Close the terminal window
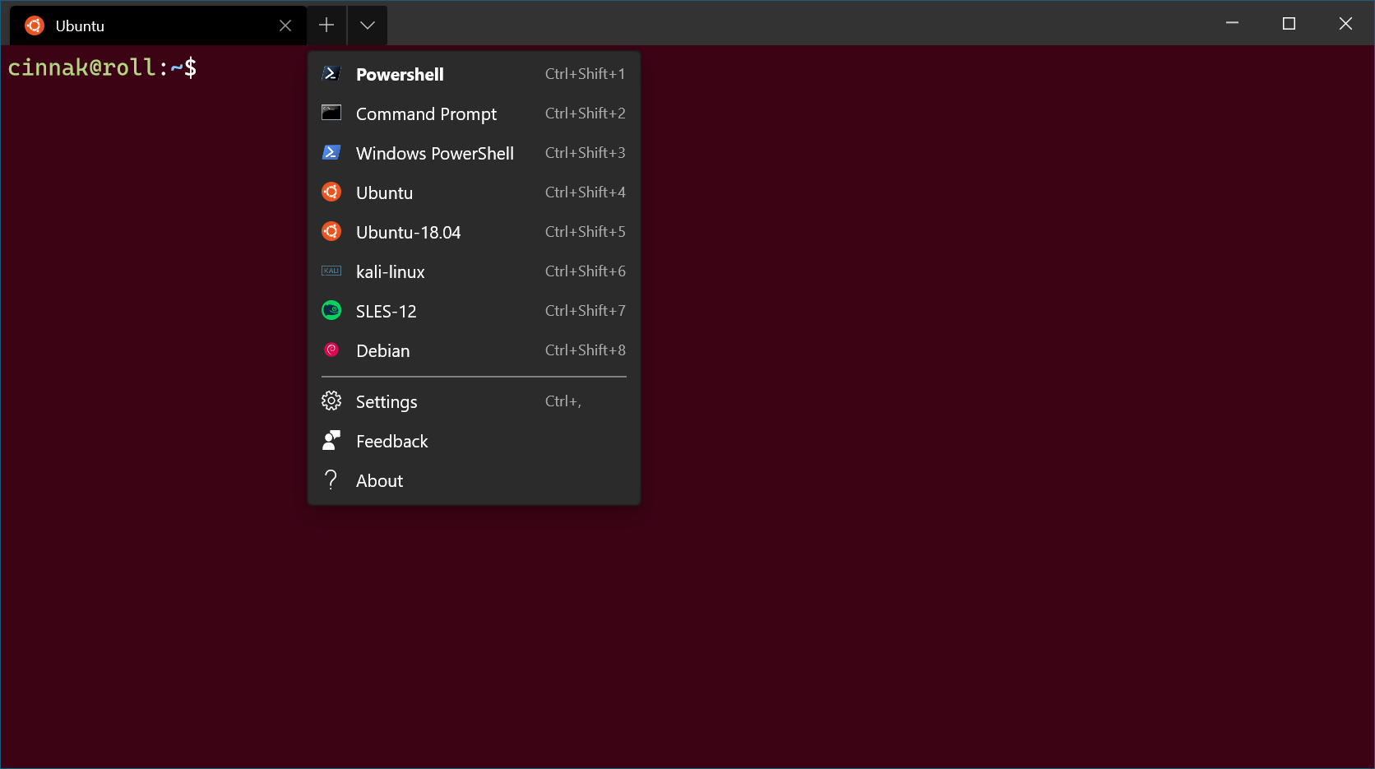1375x769 pixels. [1345, 23]
